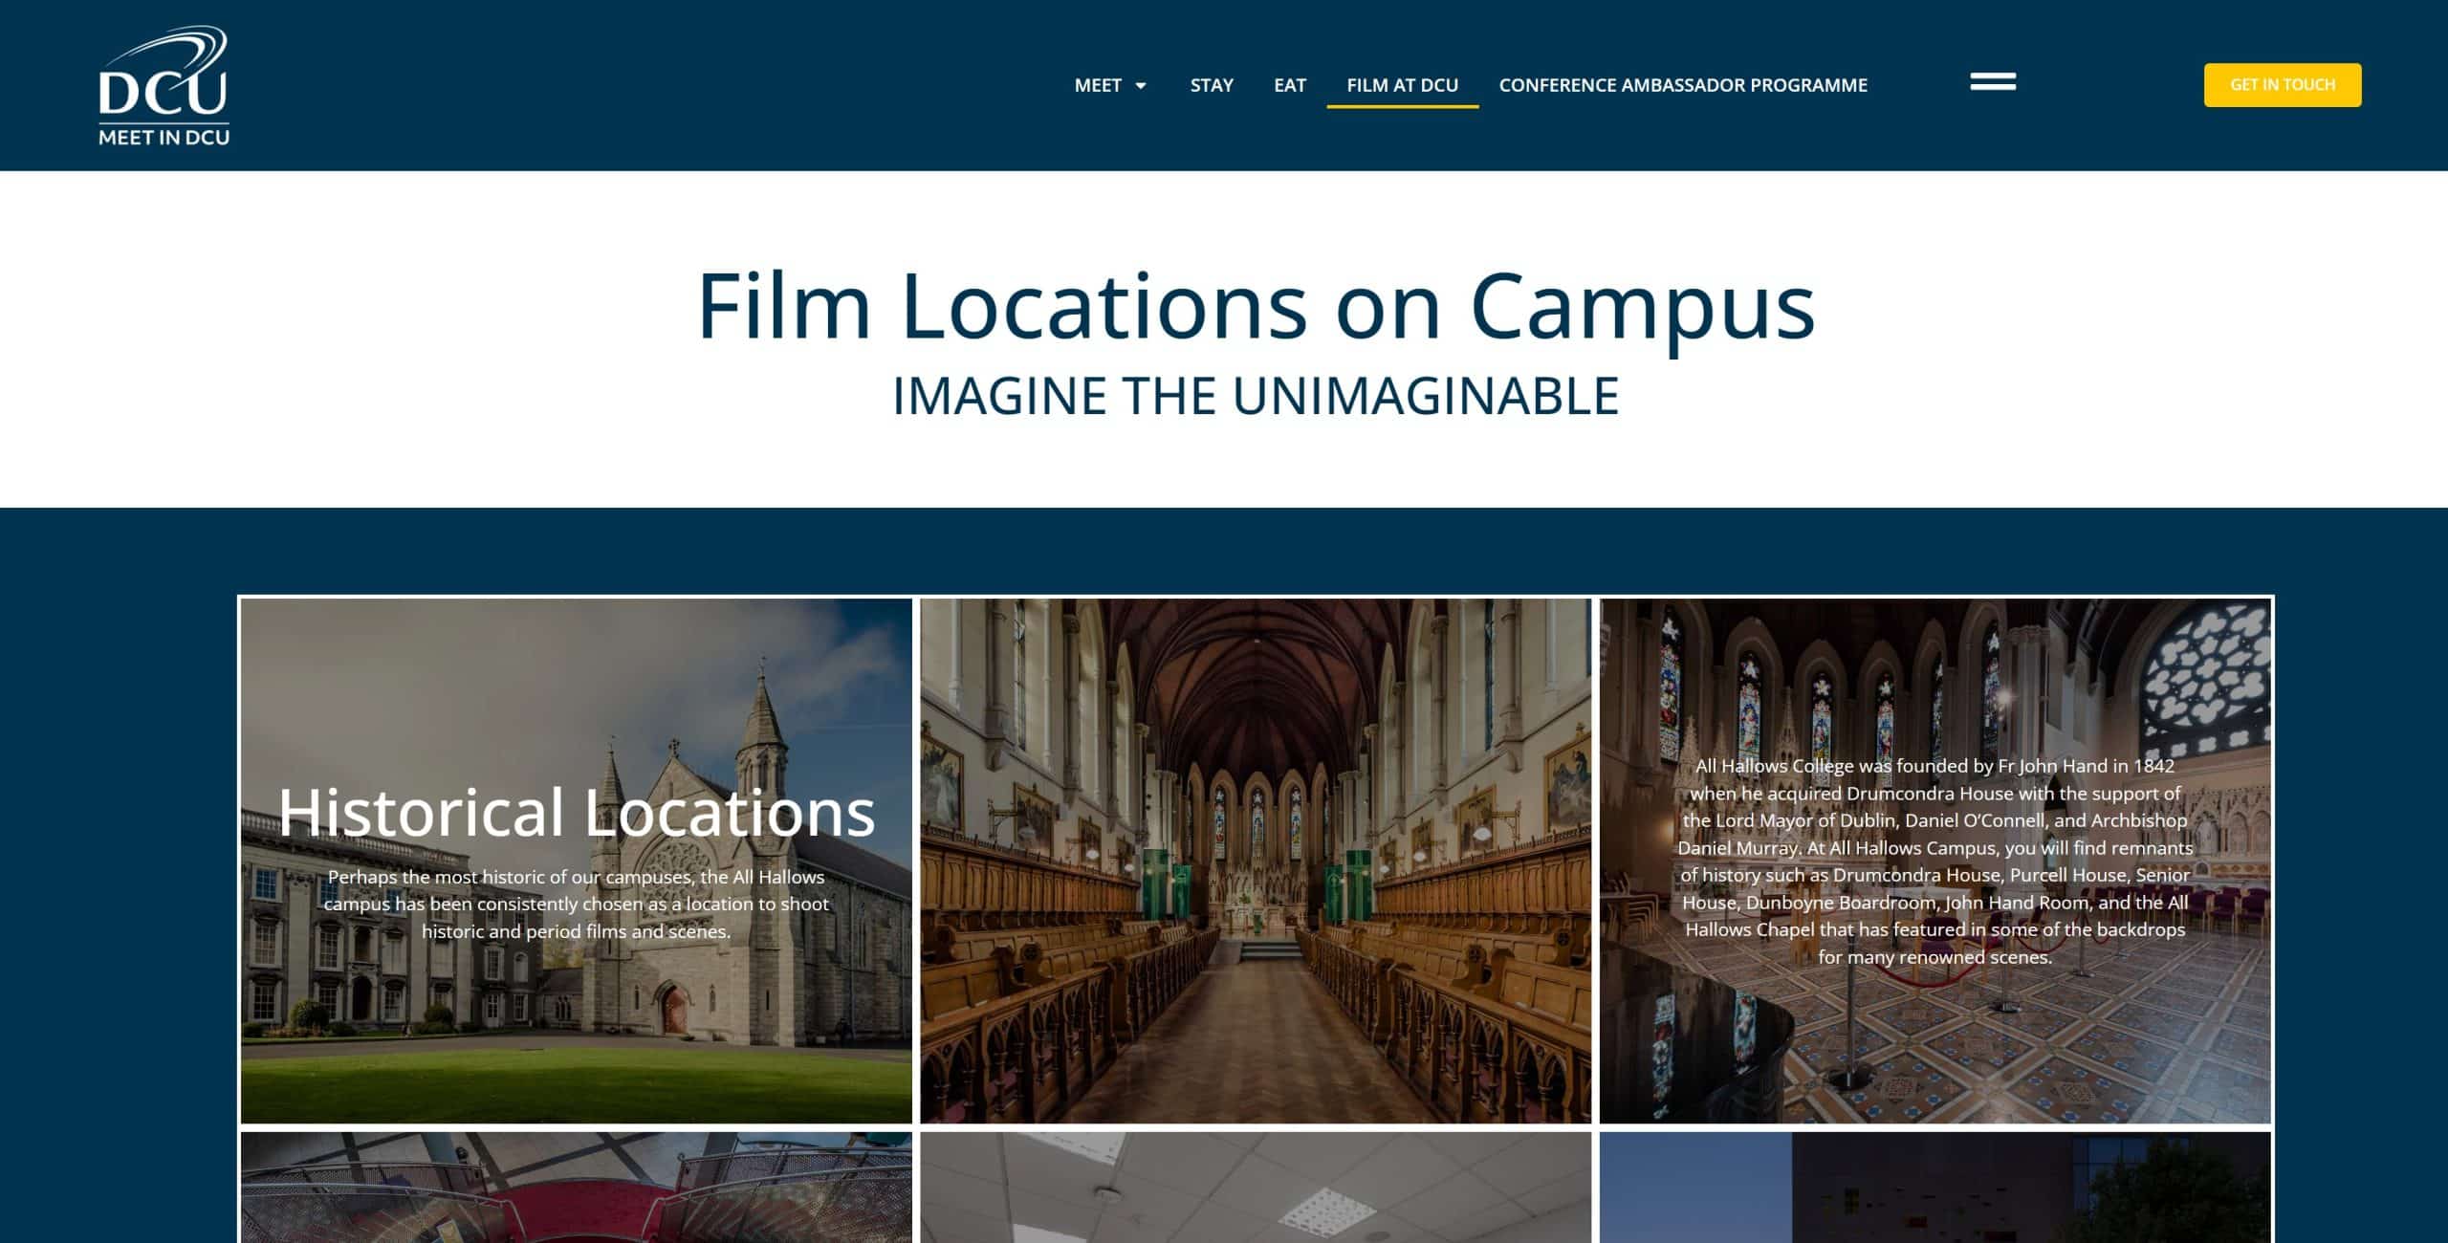Open the FILM AT DCU tab
Viewport: 2448px width, 1243px height.
[1402, 85]
